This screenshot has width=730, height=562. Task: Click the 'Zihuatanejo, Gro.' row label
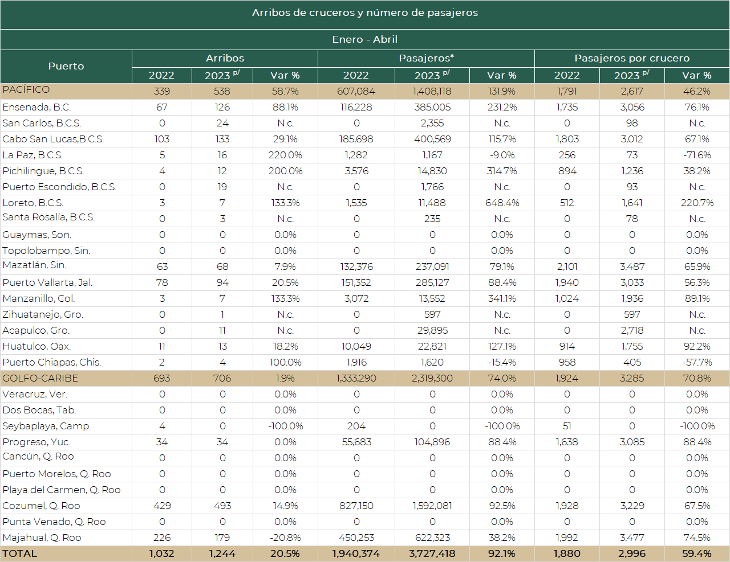click(x=43, y=314)
